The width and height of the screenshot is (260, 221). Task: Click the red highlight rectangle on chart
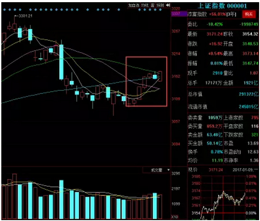[x=146, y=81]
